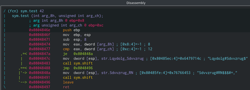Select address 0x08048497

[40, 87]
